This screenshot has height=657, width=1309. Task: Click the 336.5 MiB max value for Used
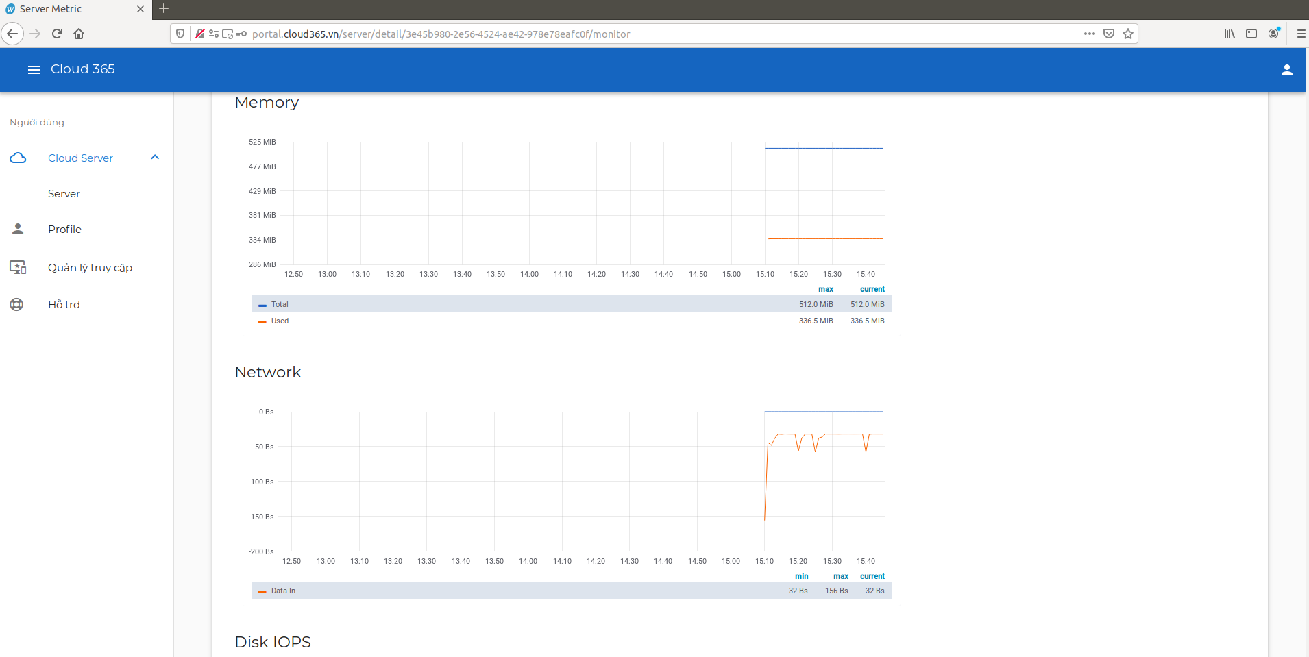click(x=816, y=321)
